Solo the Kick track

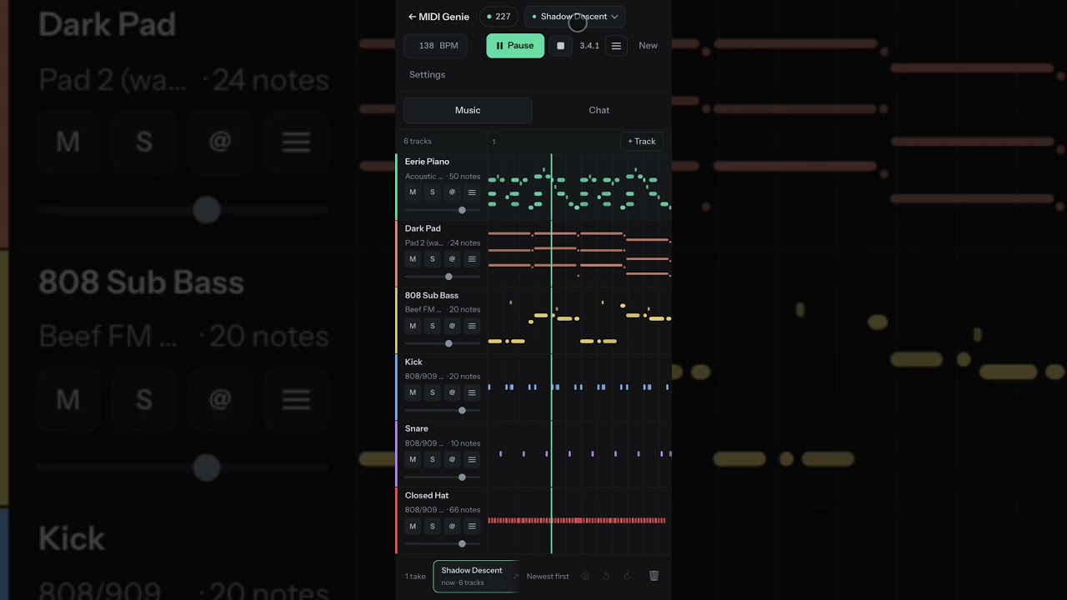click(x=432, y=392)
